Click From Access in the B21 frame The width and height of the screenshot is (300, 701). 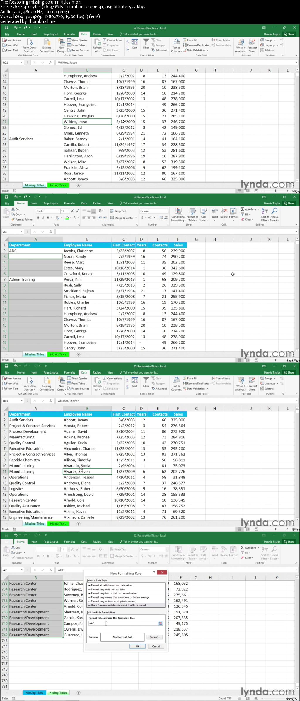tap(12, 40)
